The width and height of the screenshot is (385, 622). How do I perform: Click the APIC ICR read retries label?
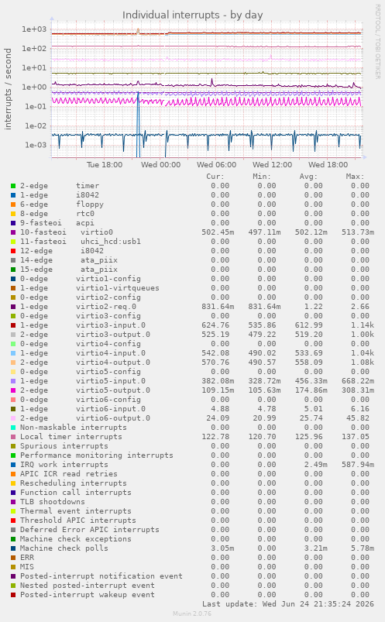click(69, 474)
